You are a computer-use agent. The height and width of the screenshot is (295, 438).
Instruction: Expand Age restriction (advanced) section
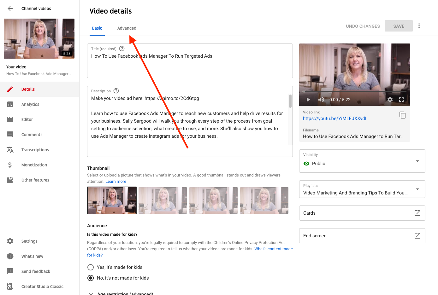[x=91, y=293]
